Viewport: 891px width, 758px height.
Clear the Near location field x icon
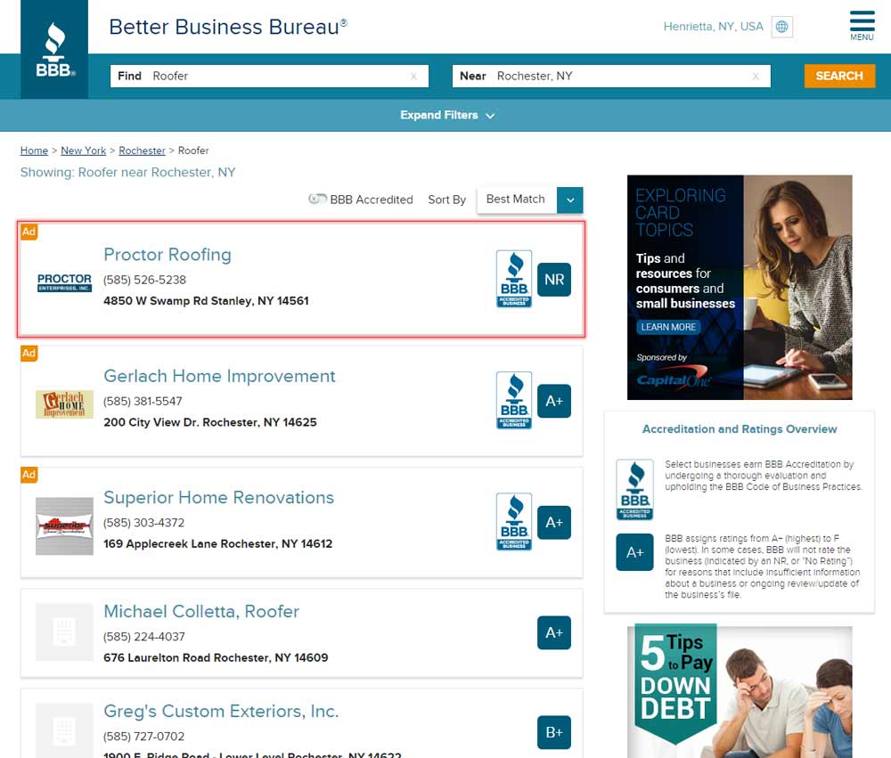[x=756, y=77]
